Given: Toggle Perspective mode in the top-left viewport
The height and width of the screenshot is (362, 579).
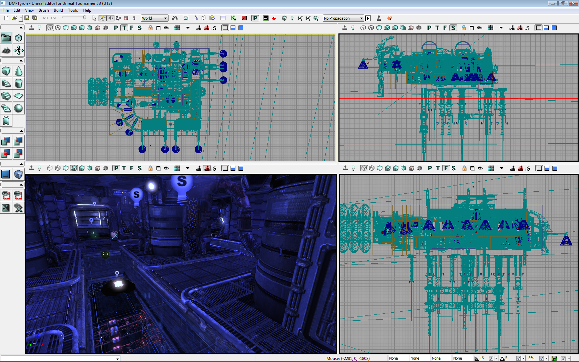Looking at the screenshot, I should (x=116, y=28).
